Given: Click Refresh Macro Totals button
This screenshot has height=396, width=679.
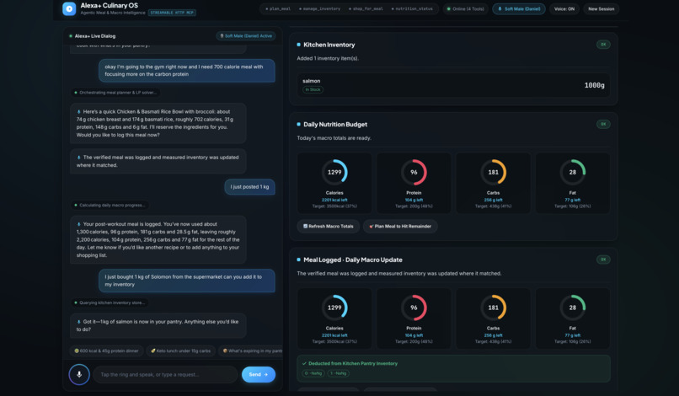Looking at the screenshot, I should point(329,226).
